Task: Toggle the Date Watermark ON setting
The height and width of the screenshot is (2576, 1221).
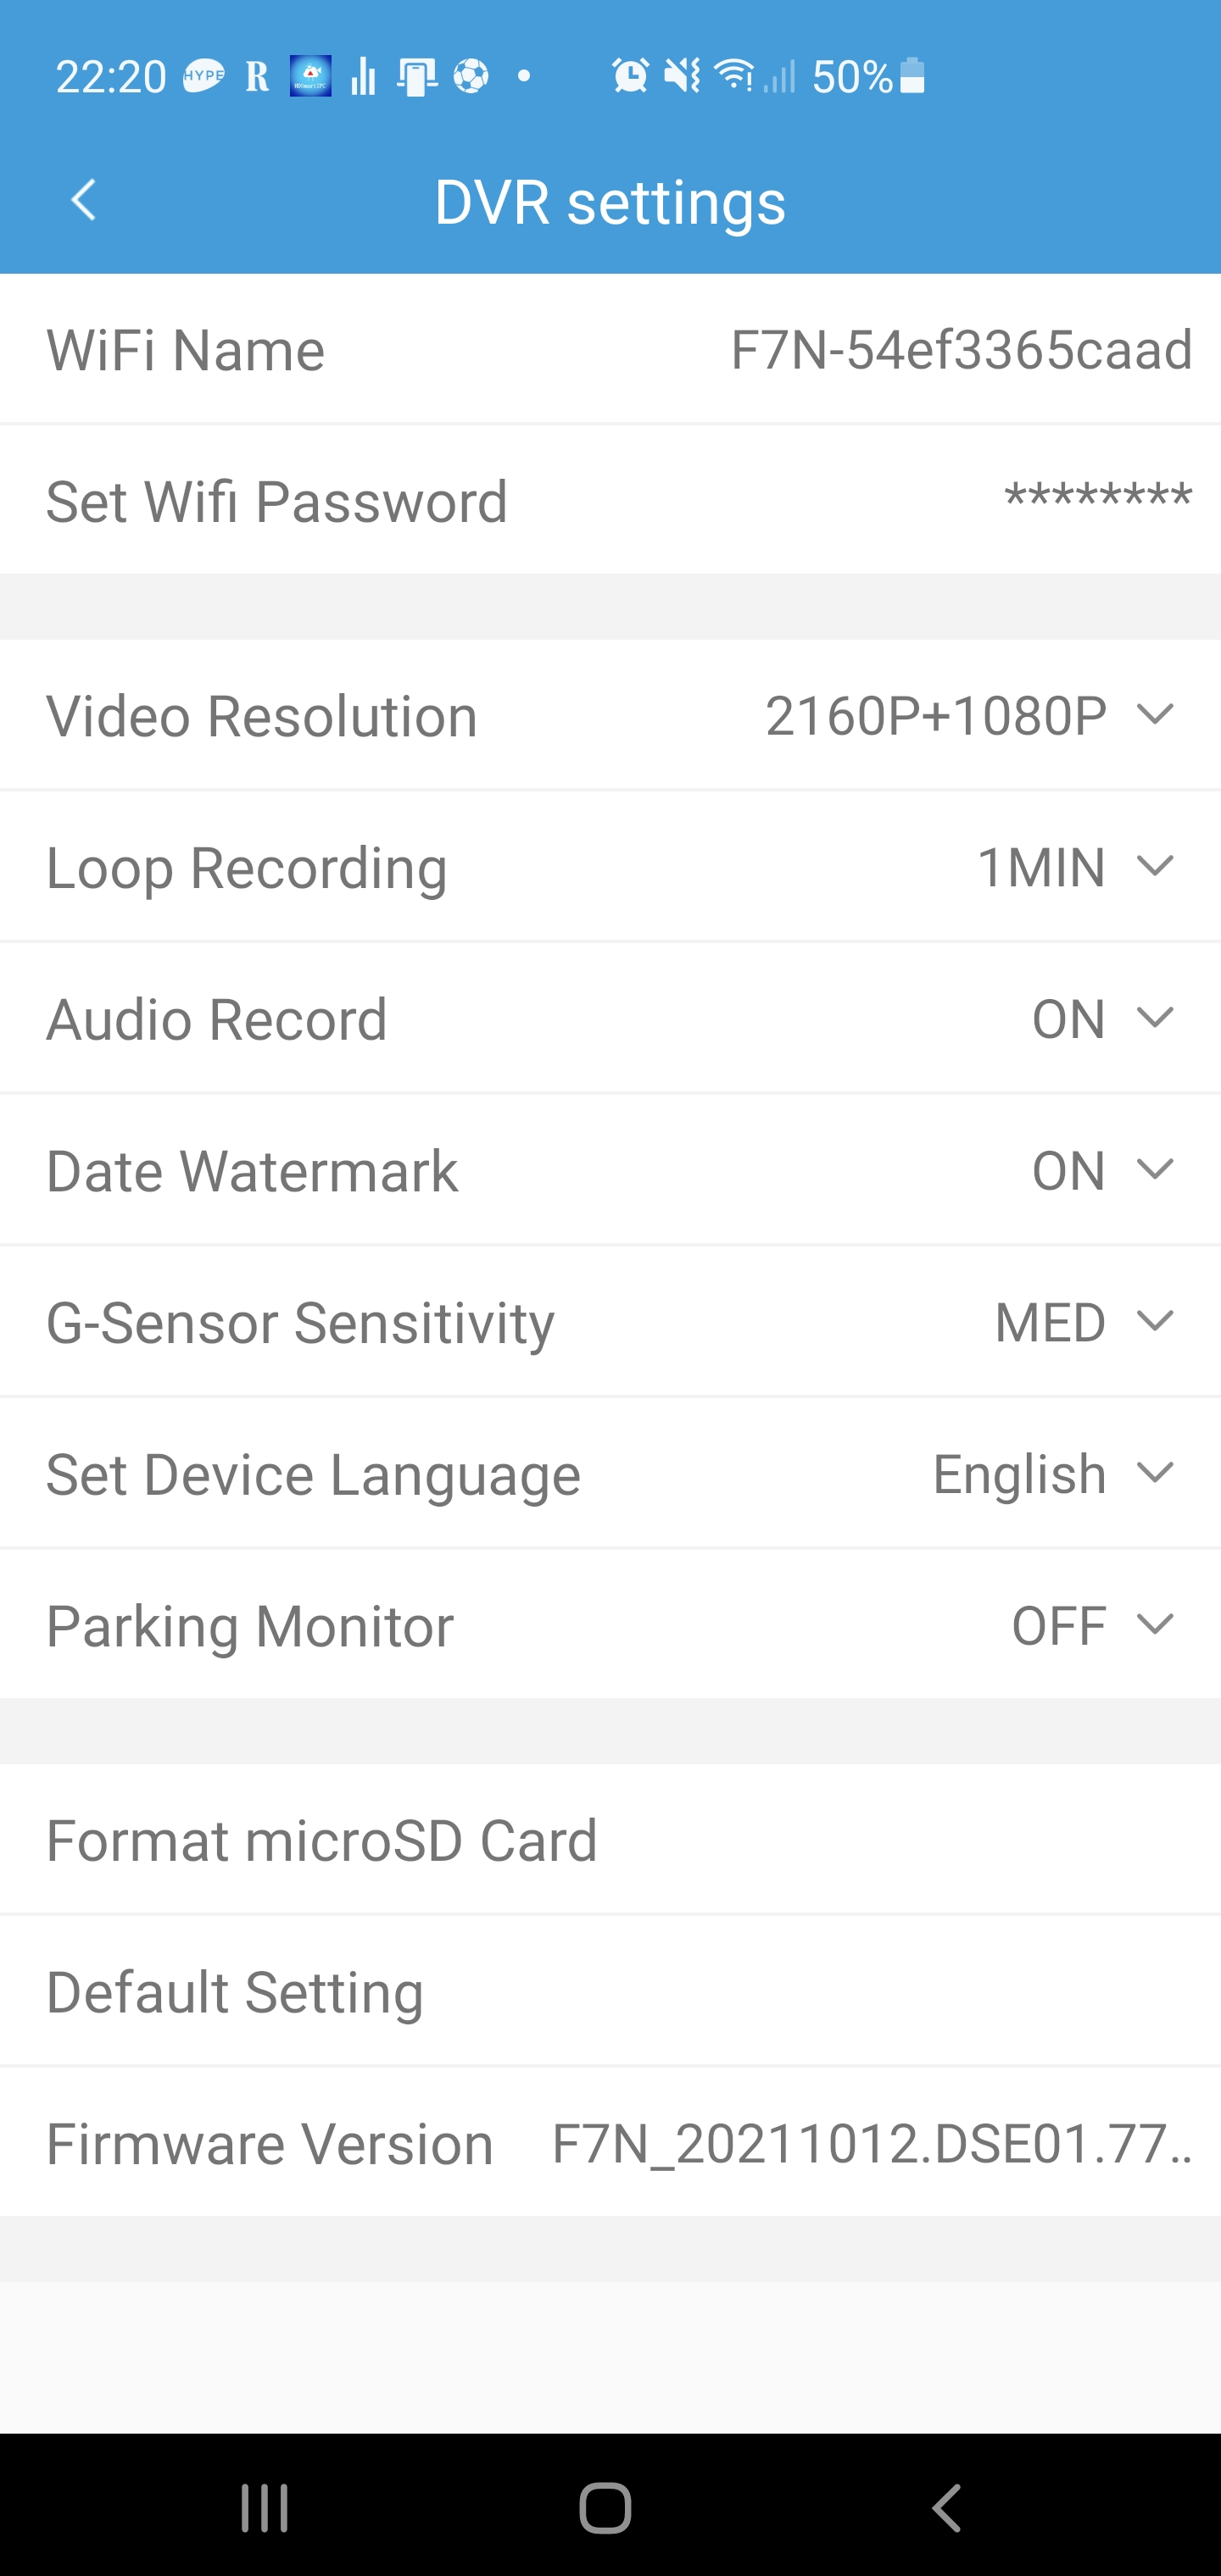Action: point(1101,1171)
